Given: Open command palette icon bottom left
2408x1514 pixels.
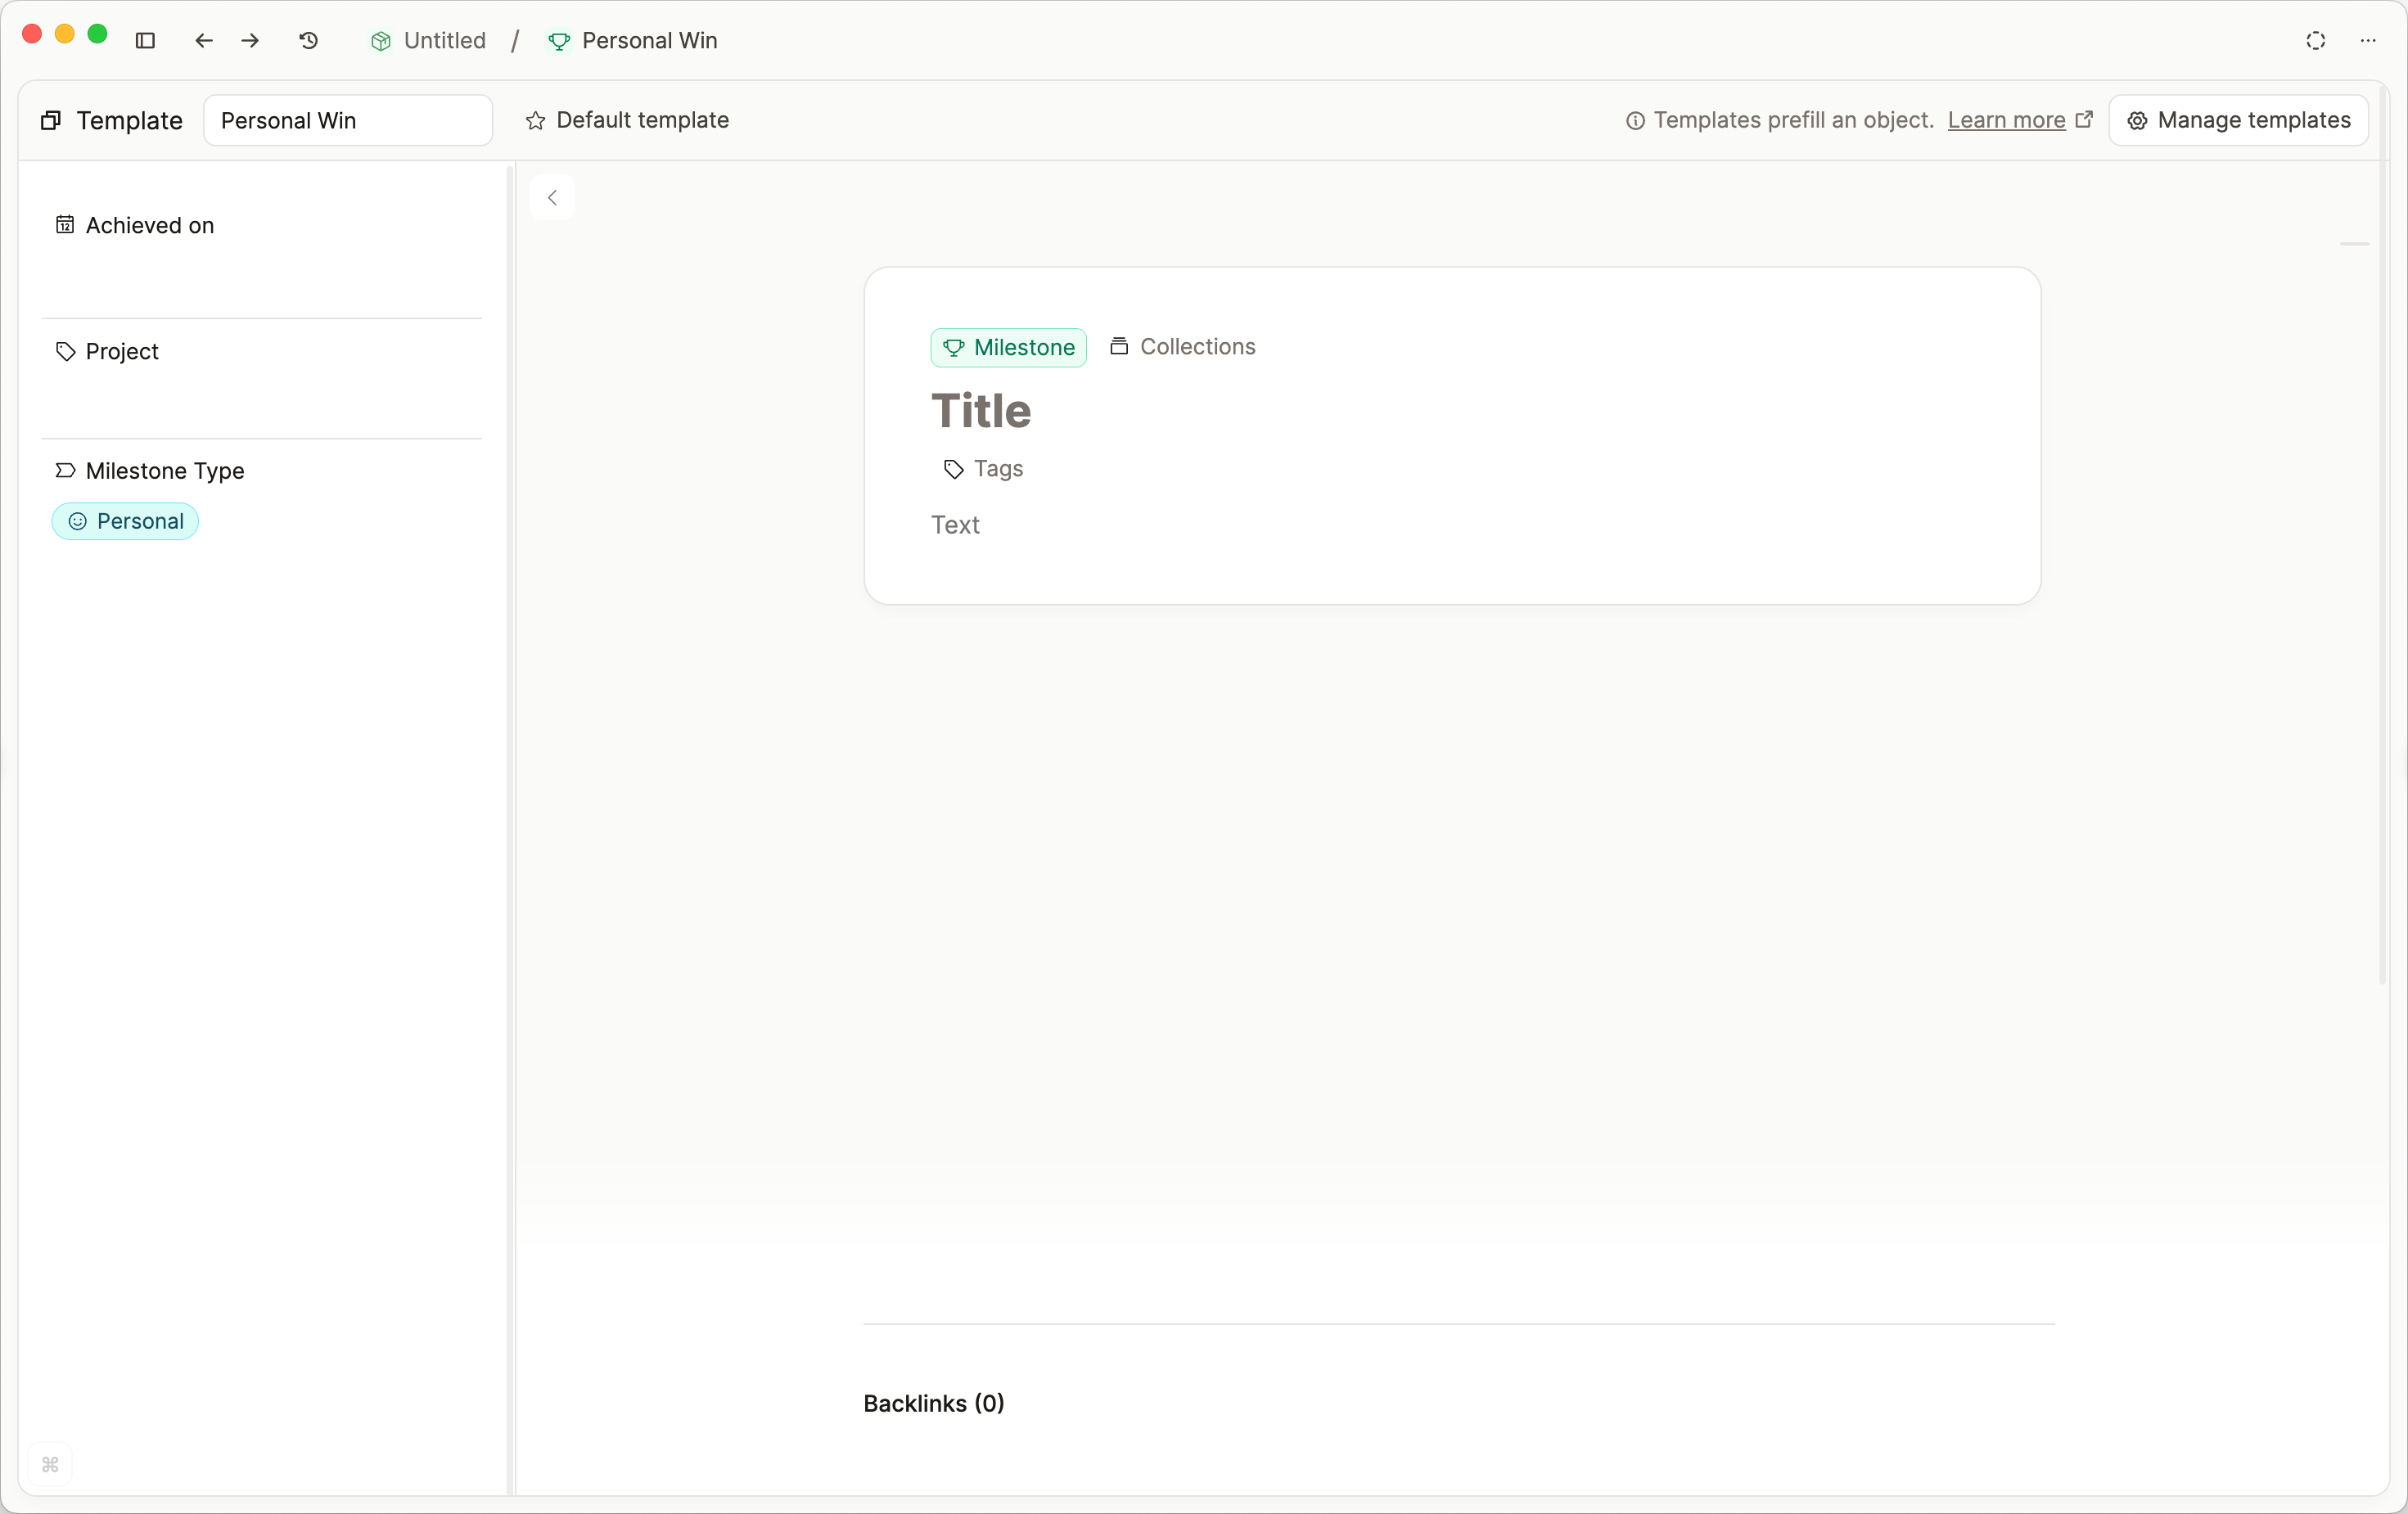Looking at the screenshot, I should point(50,1465).
